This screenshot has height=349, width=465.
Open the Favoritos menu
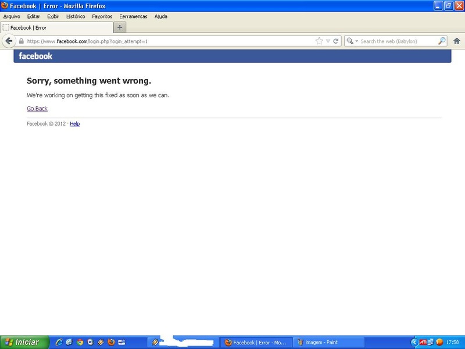coord(102,17)
